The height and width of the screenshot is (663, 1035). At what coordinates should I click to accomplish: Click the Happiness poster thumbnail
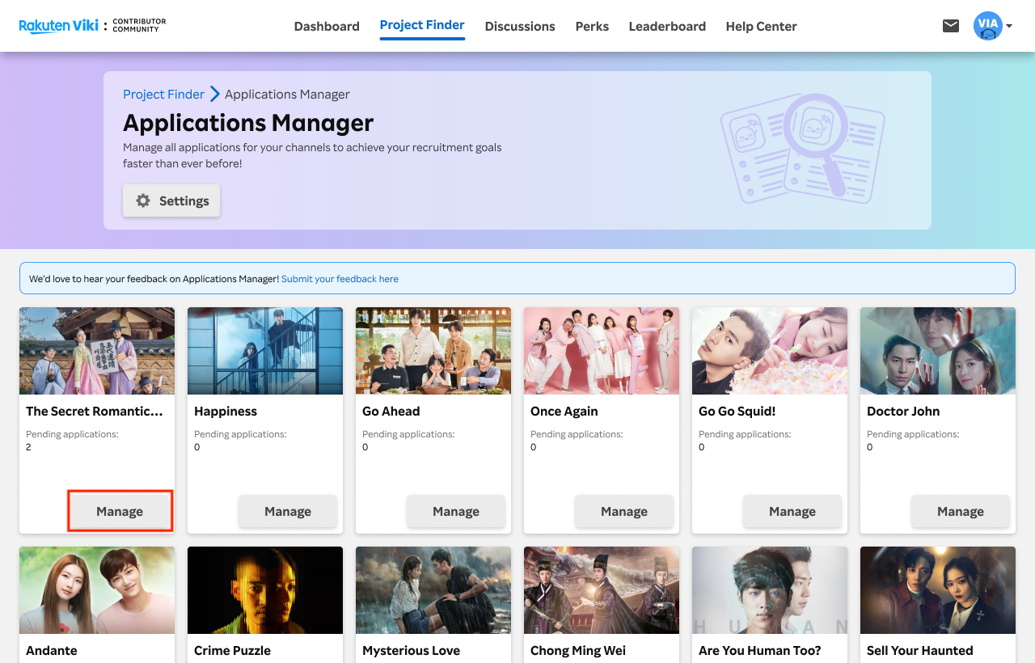265,351
